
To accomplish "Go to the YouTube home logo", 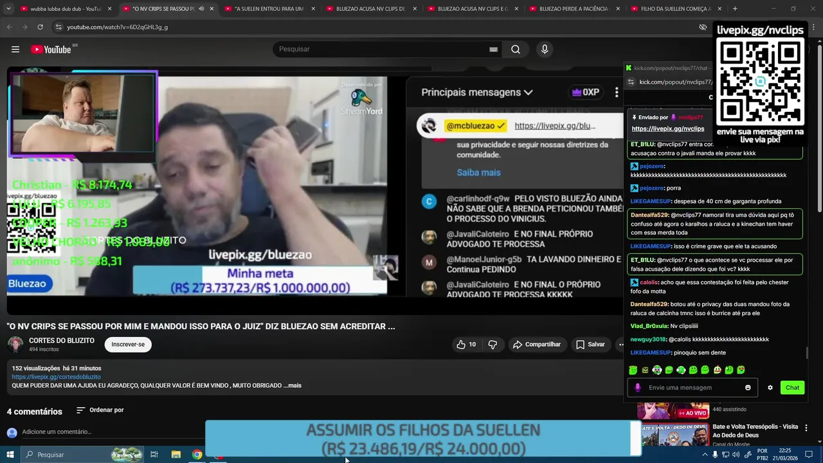I will pyautogui.click(x=50, y=50).
